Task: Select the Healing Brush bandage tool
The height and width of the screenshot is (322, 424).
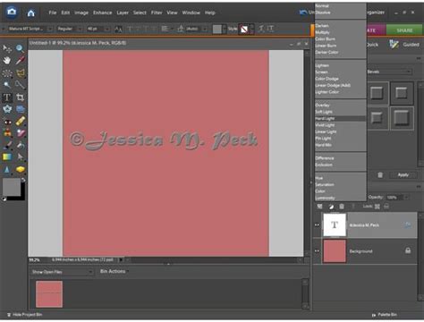Action: pyautogui.click(x=20, y=122)
